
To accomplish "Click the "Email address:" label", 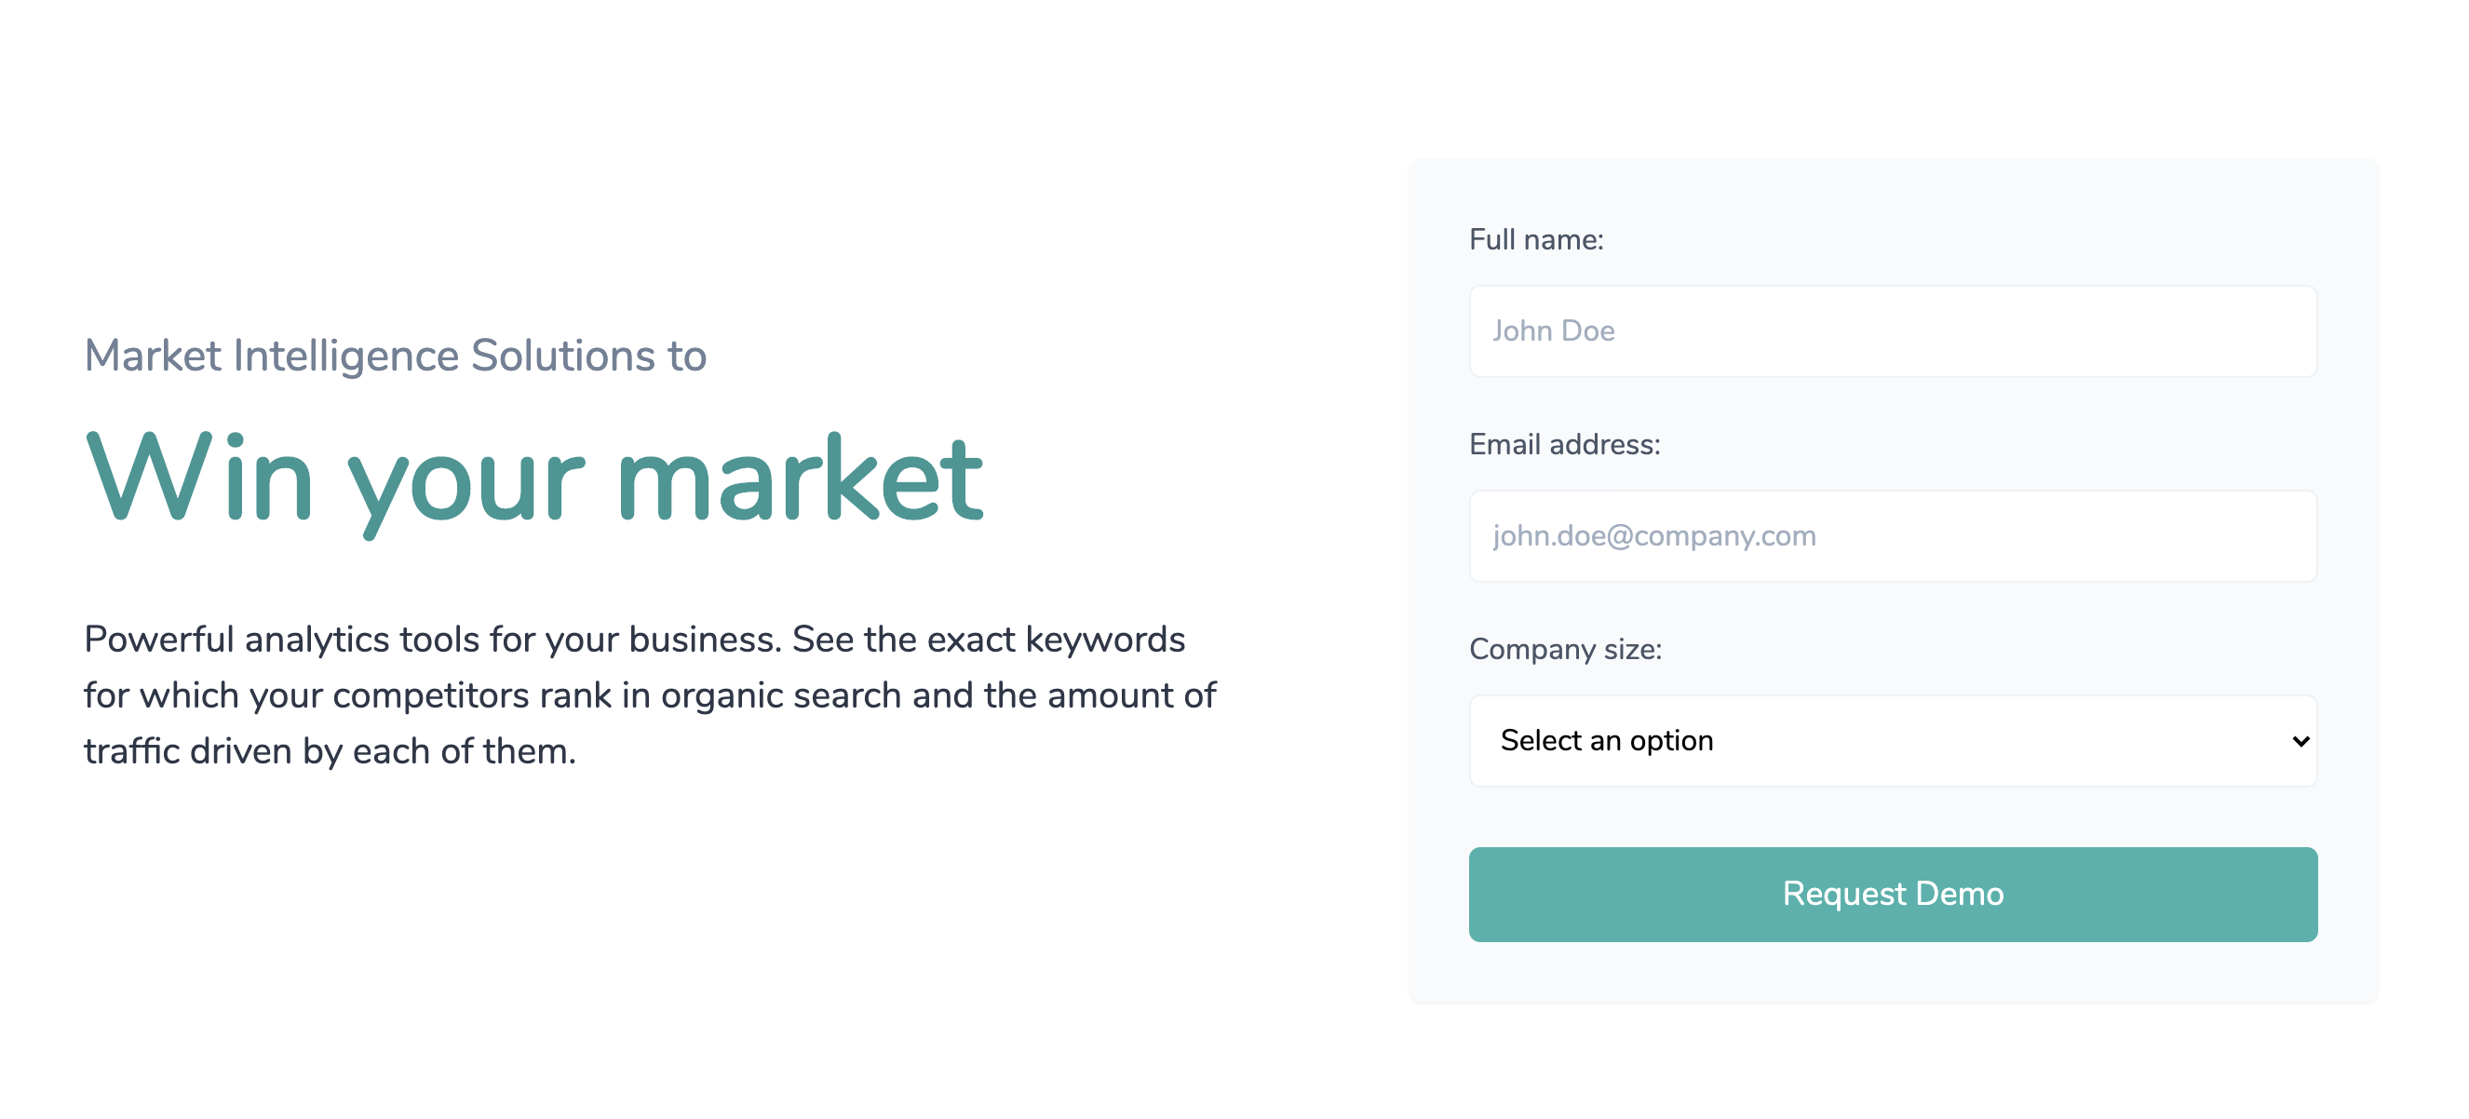I will 1564,445.
